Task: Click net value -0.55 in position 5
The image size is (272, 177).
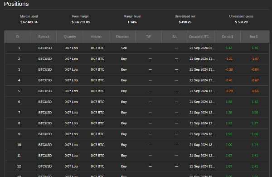Action: click(x=255, y=91)
